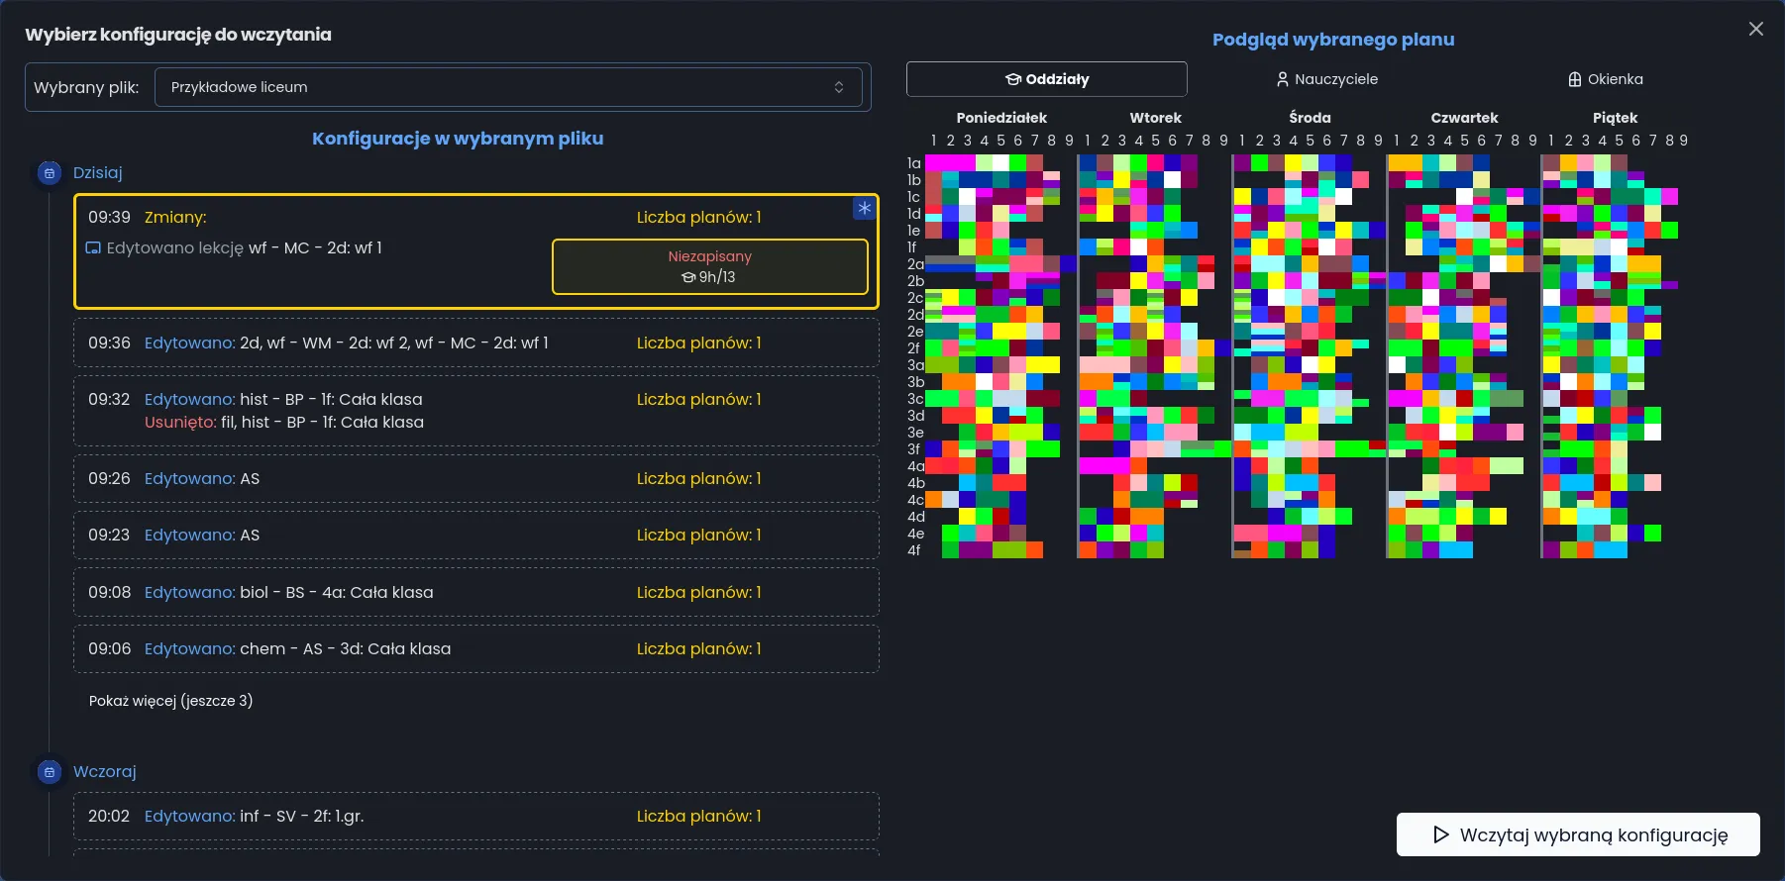
Task: Choose yesterday's 20:02 inf configuration
Action: pyautogui.click(x=475, y=817)
